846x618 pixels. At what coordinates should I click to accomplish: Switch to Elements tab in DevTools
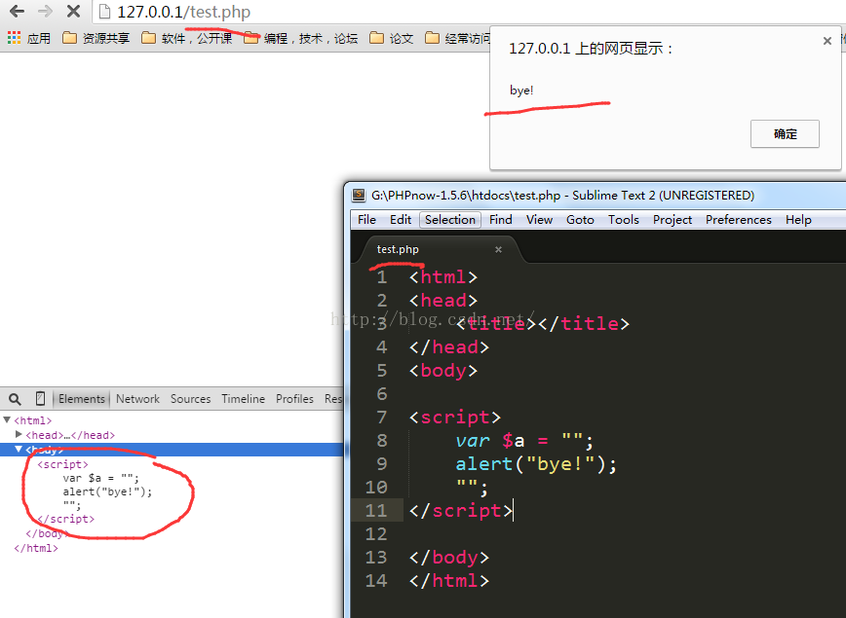[x=82, y=399]
